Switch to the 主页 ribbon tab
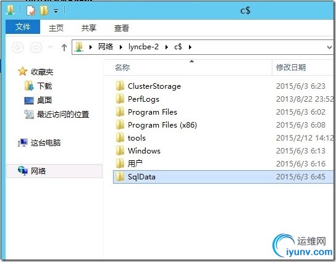The height and width of the screenshot is (262, 336). [x=56, y=28]
